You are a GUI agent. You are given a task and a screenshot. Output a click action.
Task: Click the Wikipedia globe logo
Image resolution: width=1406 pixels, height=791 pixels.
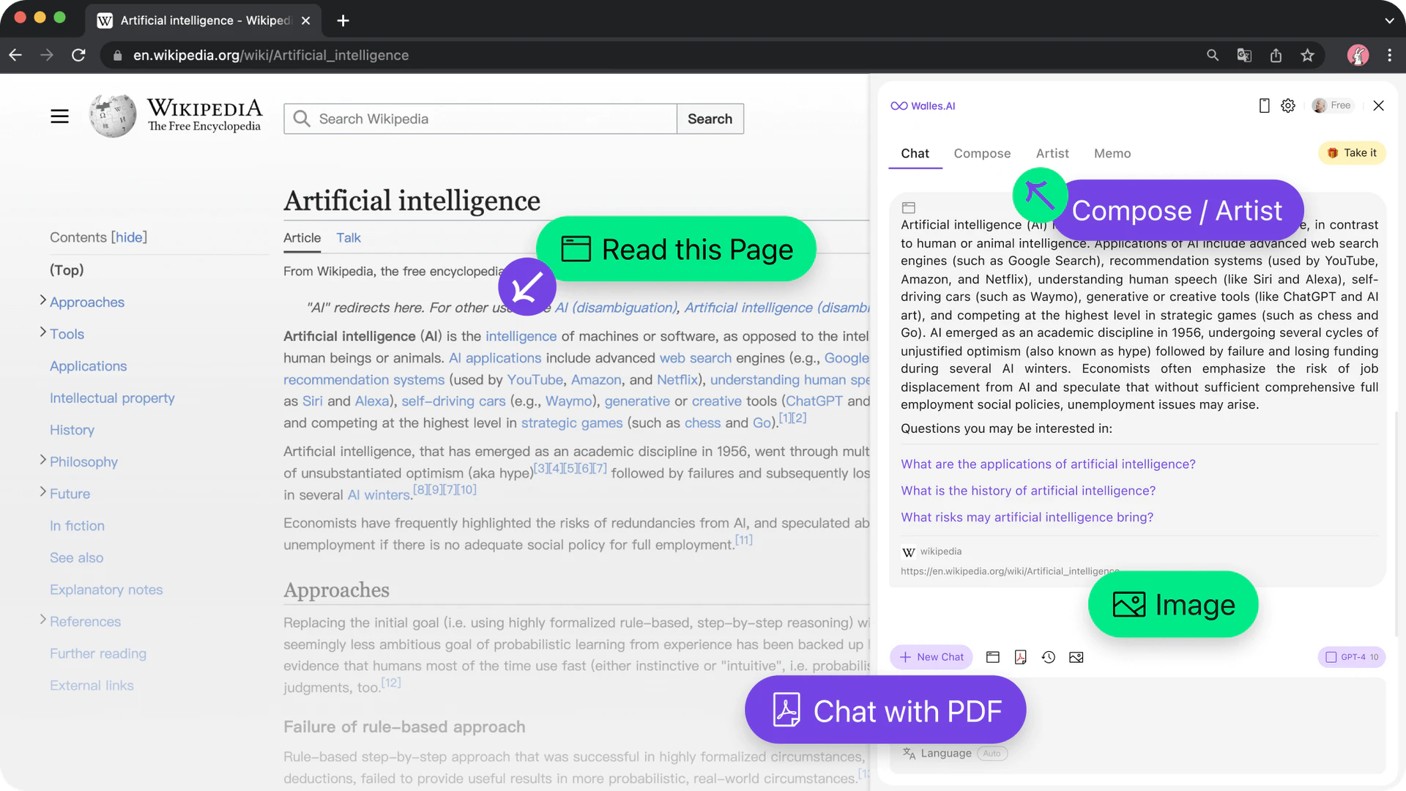111,115
